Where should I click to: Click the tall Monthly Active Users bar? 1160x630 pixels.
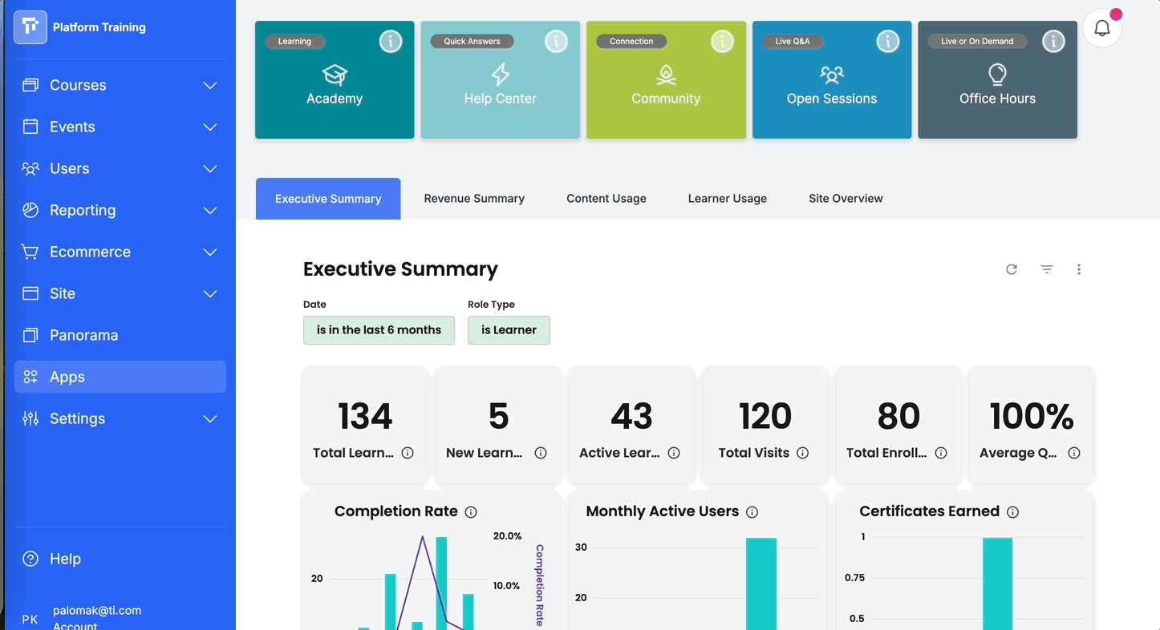pyautogui.click(x=761, y=584)
